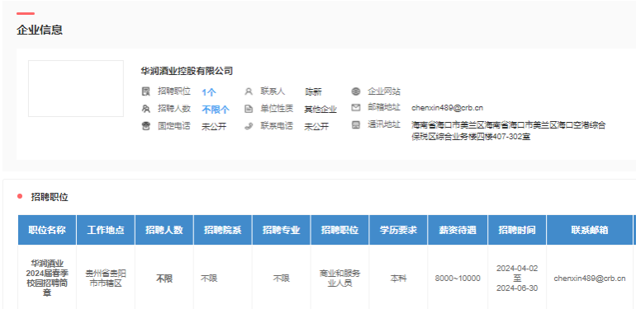The image size is (636, 309).
Task: Click the 单位性质 file icon
Action: 249,109
